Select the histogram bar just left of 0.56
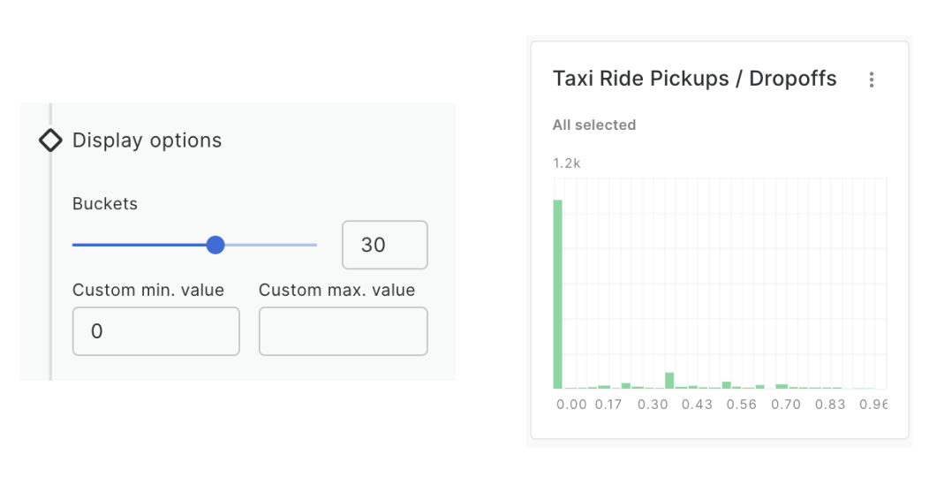The width and height of the screenshot is (952, 477). (726, 384)
